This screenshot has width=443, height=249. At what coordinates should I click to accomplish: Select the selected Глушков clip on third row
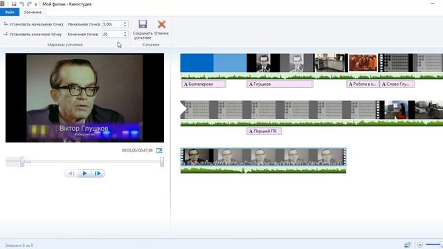tap(263, 157)
